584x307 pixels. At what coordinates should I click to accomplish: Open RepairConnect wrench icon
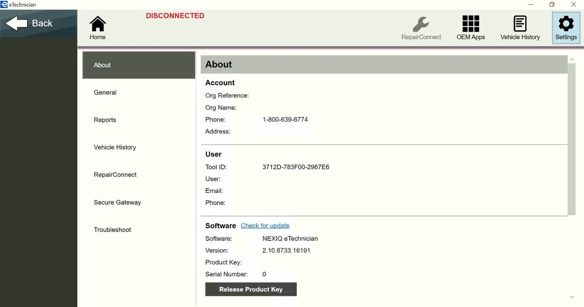pos(421,28)
